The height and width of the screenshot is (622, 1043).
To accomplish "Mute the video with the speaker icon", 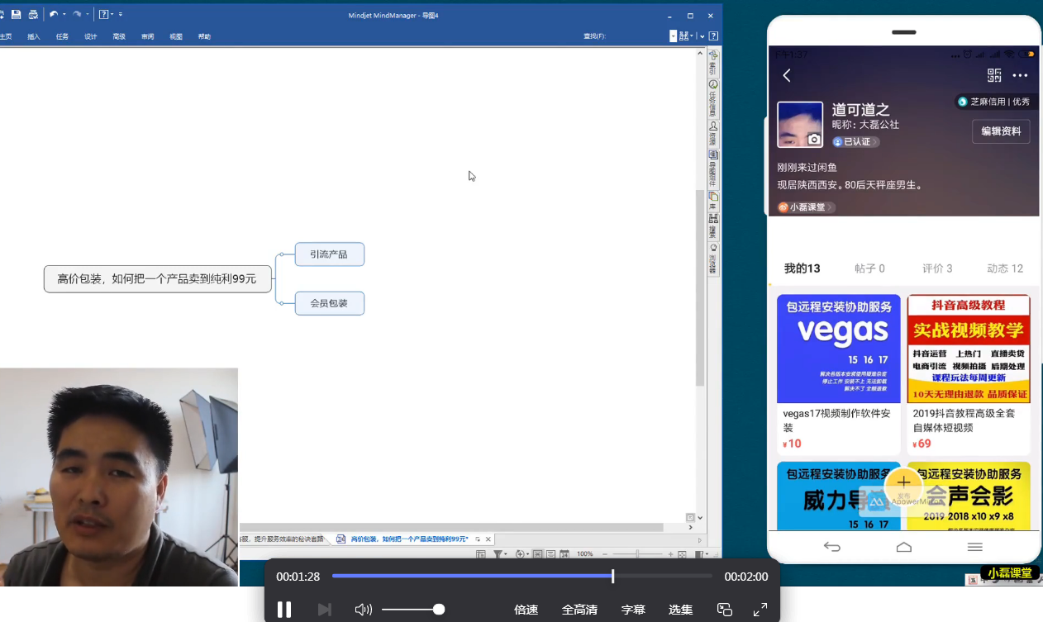I will point(363,610).
